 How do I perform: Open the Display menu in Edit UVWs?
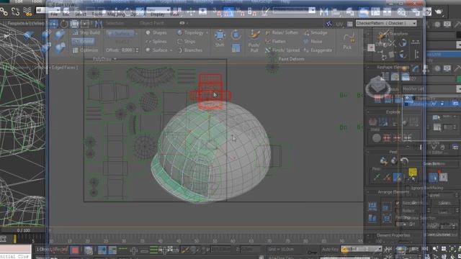pyautogui.click(x=158, y=14)
